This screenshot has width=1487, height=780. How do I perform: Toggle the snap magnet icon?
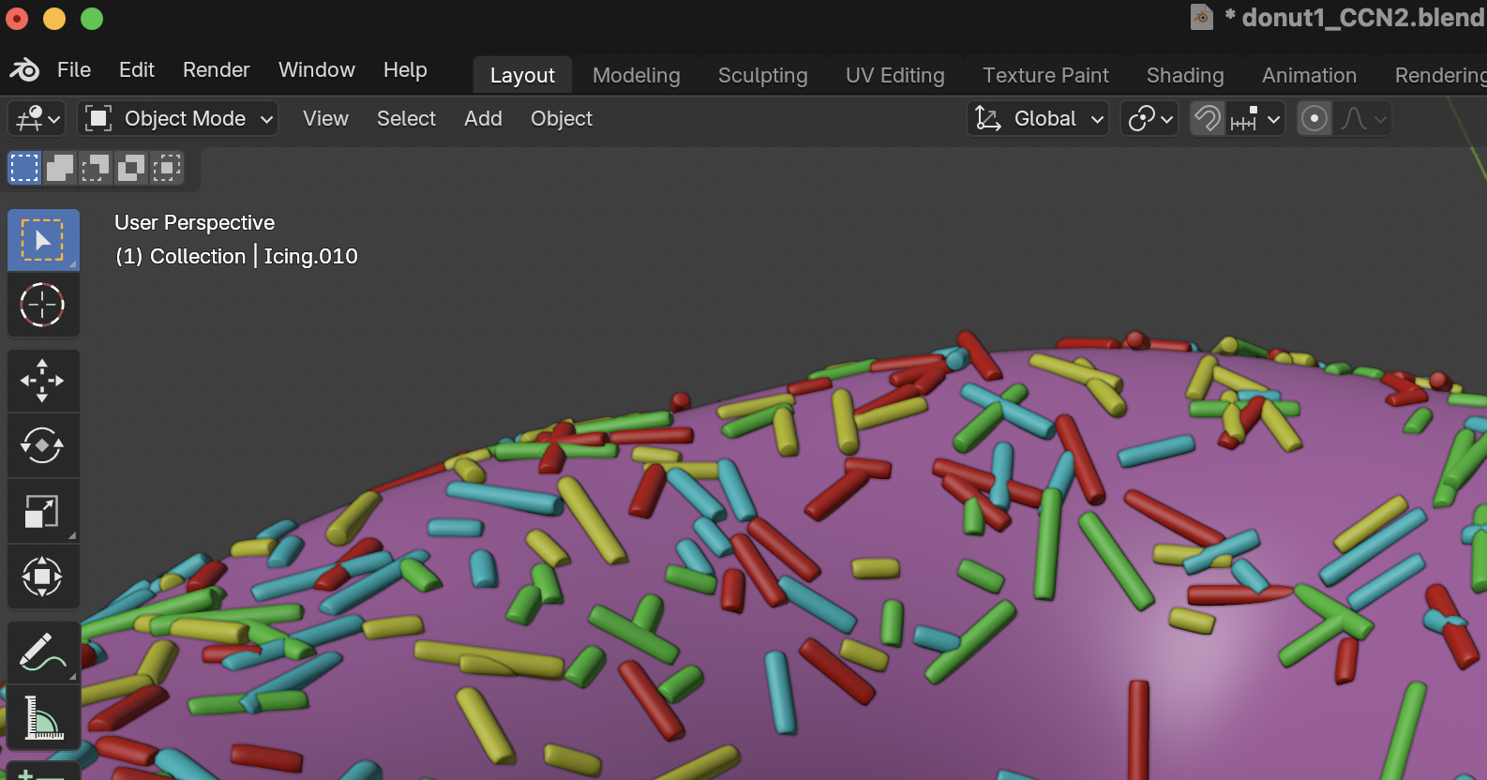tap(1208, 119)
